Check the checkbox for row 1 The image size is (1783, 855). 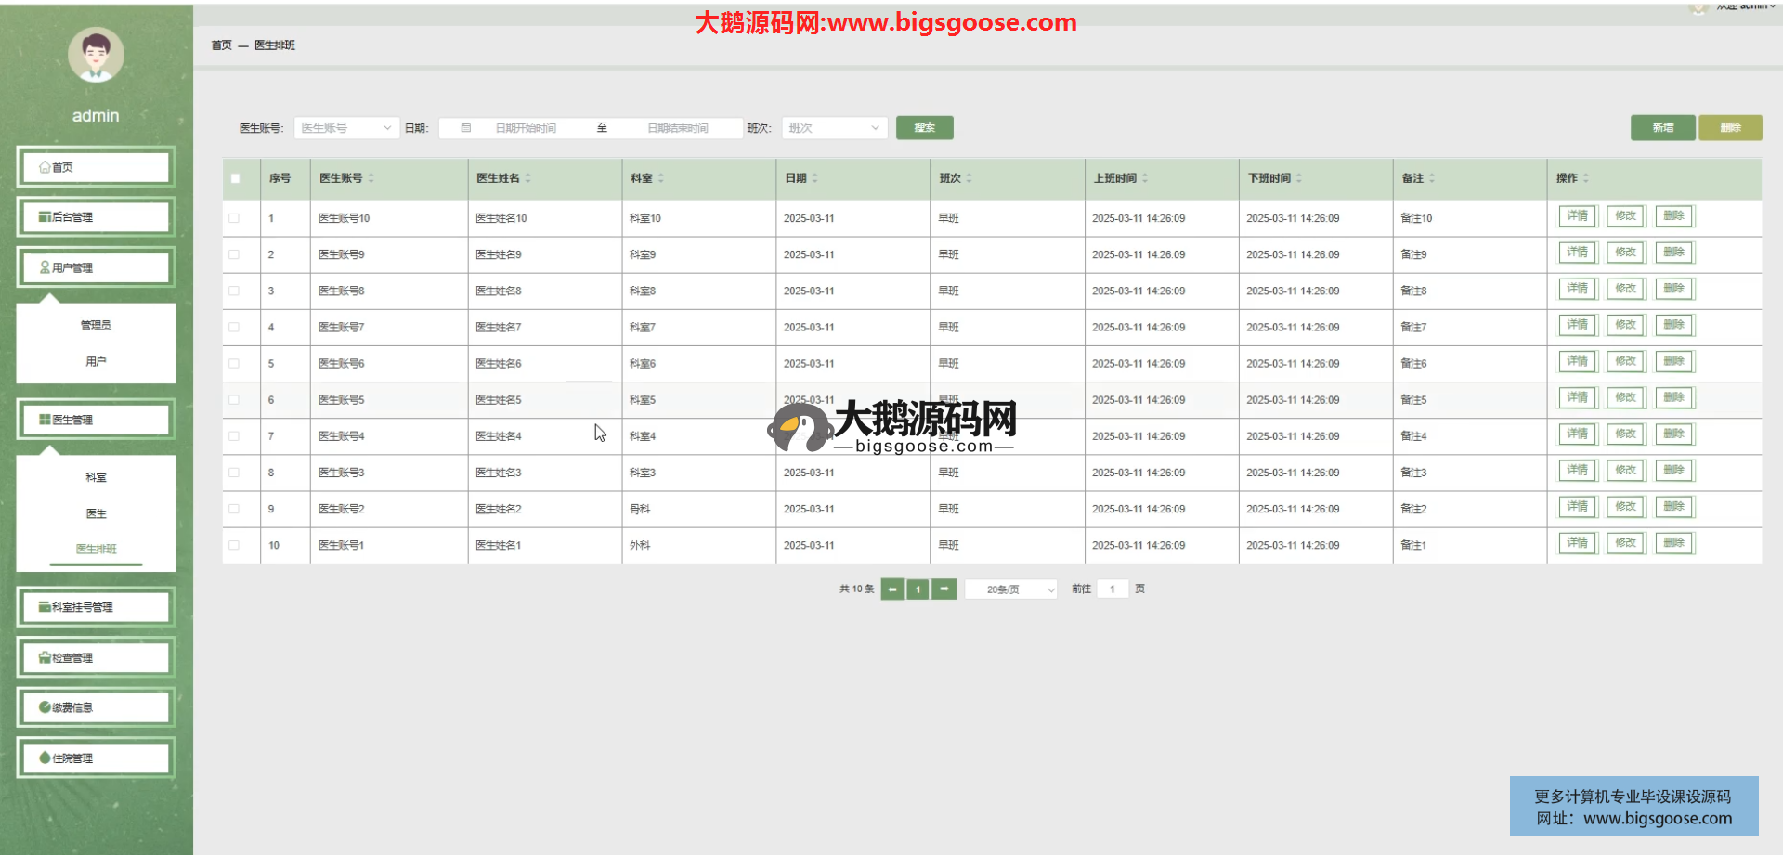(234, 218)
